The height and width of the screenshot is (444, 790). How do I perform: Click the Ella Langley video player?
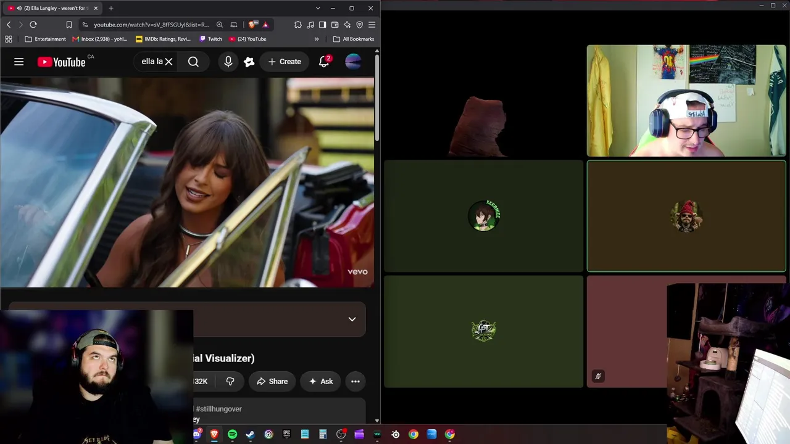pos(187,182)
